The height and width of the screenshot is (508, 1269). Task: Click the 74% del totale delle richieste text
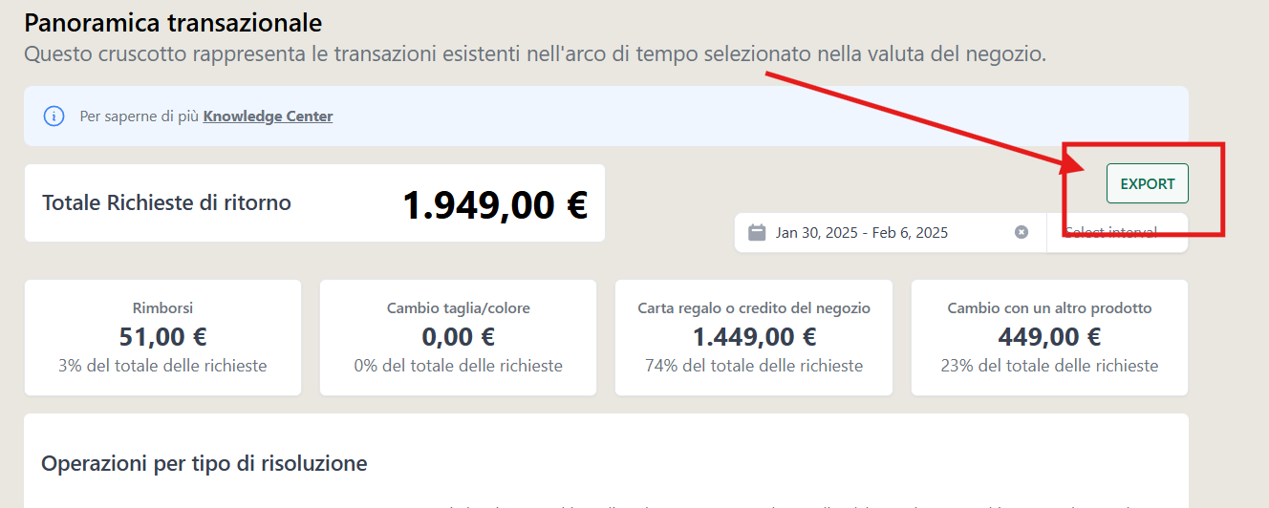[x=754, y=366]
